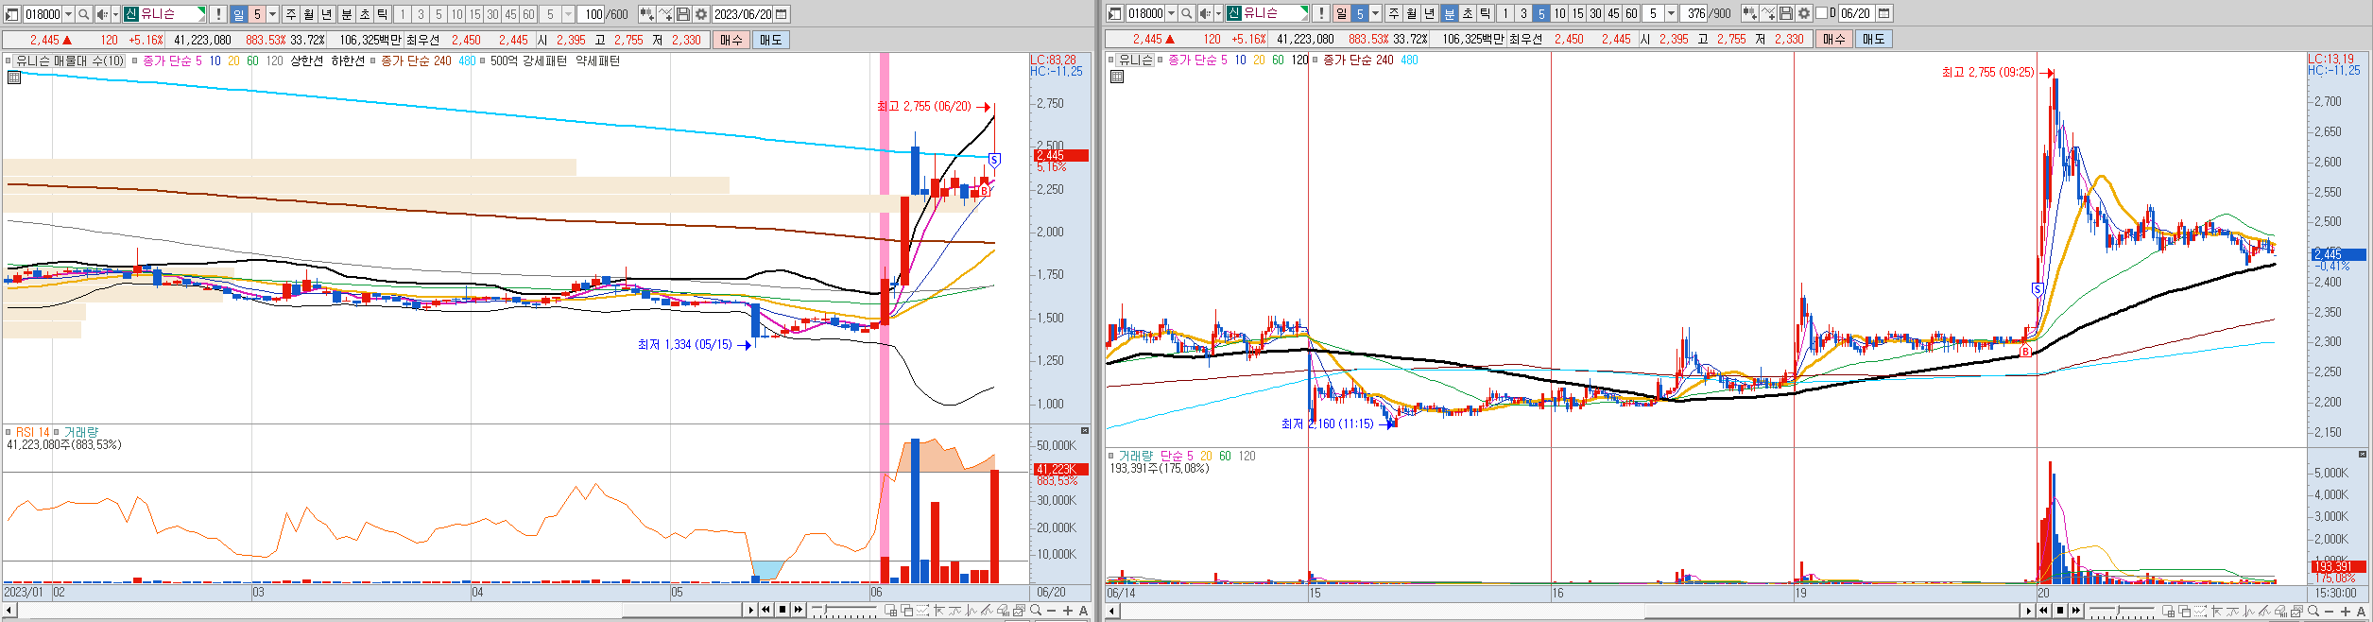Open the add indicator icon in left chart
The image size is (2373, 622).
[x=646, y=14]
